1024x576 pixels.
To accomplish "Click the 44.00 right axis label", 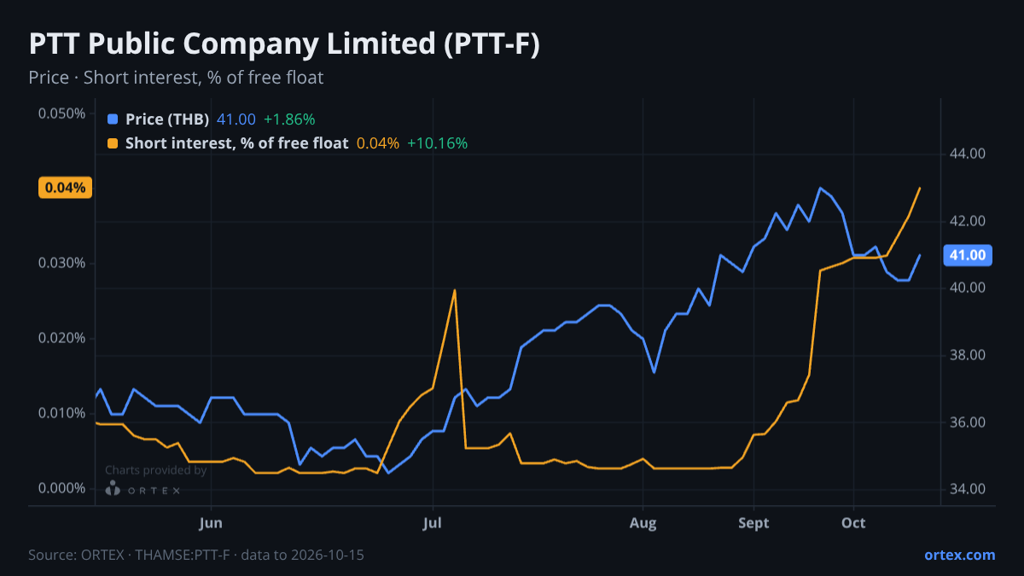I will tap(968, 154).
